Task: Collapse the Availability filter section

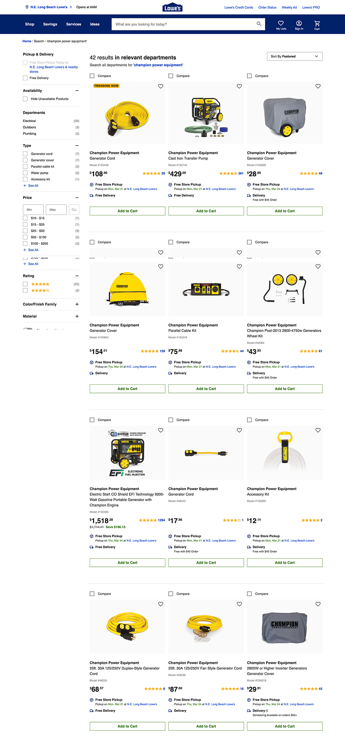Action: (x=77, y=91)
